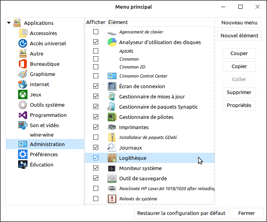The width and height of the screenshot is (267, 222).
Task: Click the Bureautique office icon in sidebar
Action: coord(22,64)
